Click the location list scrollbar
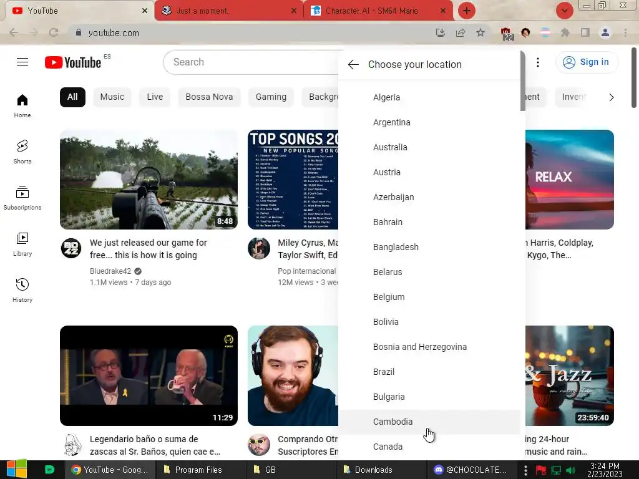Image resolution: width=639 pixels, height=479 pixels. (x=523, y=81)
